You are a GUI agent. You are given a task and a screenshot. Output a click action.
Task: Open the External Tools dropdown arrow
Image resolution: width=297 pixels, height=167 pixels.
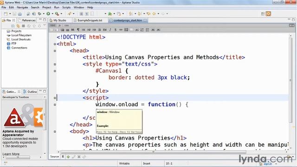[61, 13]
